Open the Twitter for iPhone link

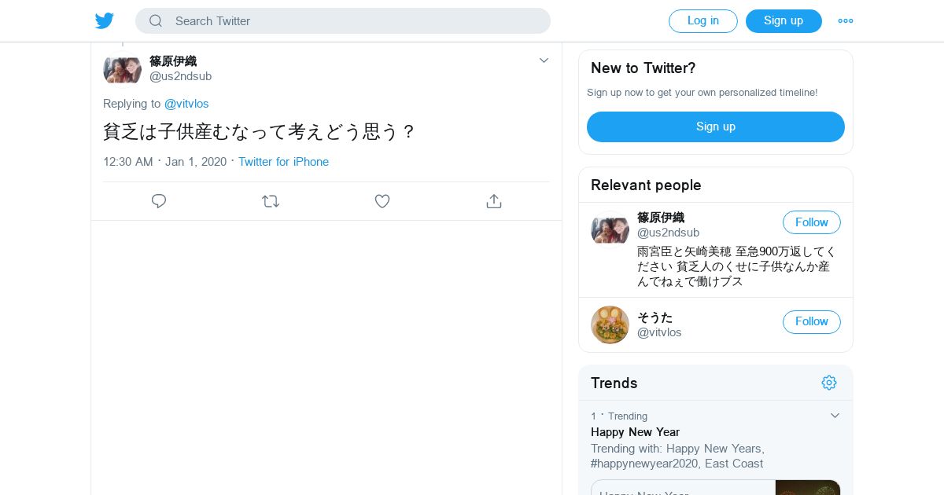click(x=283, y=162)
